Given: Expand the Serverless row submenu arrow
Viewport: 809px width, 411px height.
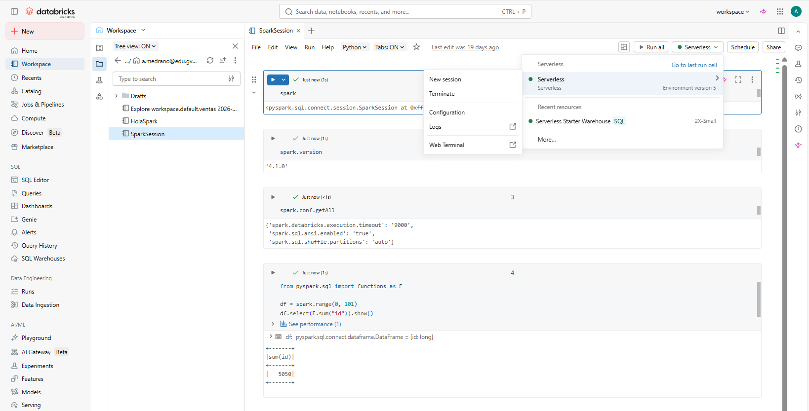Looking at the screenshot, I should click(x=717, y=78).
